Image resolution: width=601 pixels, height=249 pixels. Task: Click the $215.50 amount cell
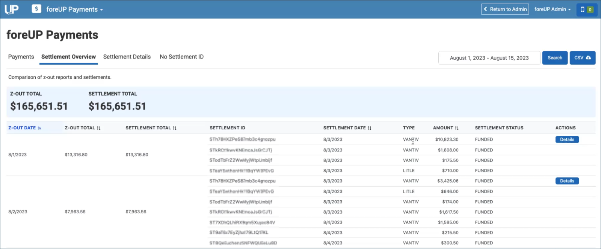coord(450,233)
